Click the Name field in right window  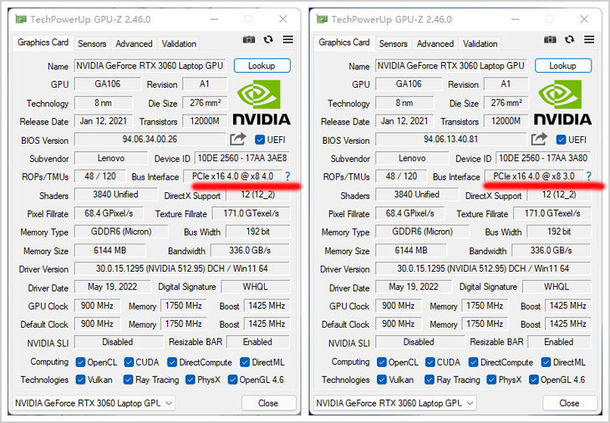(x=451, y=66)
